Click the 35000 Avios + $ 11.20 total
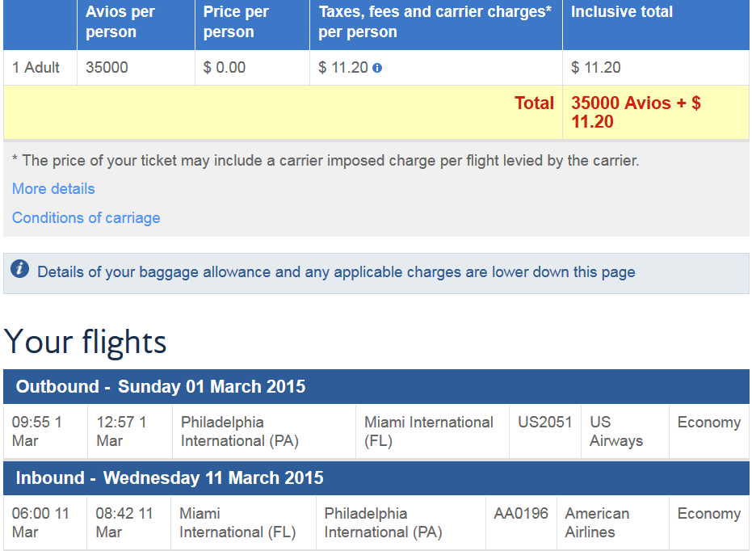Screen dimensions: 752x551 coord(636,112)
